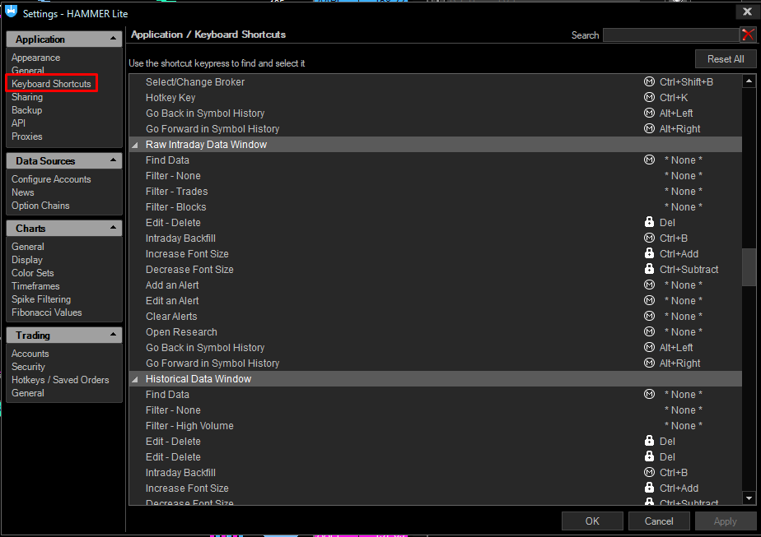Click the M icon in Open Research row
The image size is (761, 537).
649,331
